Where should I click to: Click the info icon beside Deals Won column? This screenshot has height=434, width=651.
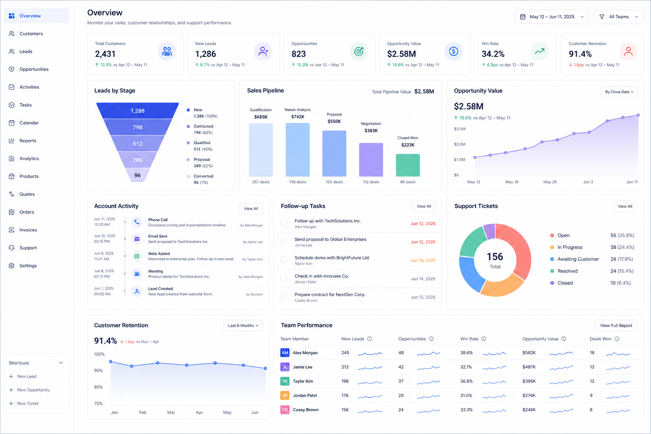[x=617, y=339]
